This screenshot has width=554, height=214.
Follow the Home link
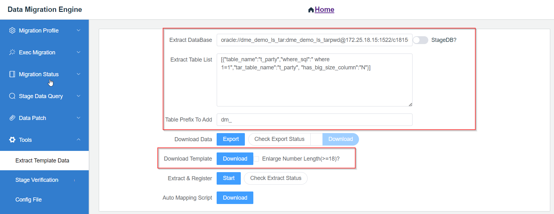[324, 10]
